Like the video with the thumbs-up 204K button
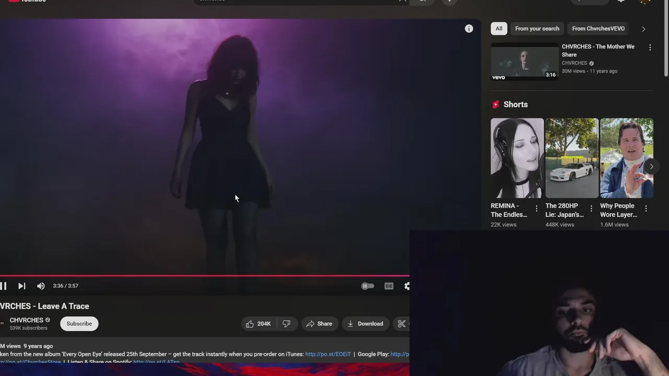This screenshot has height=376, width=669. coord(258,324)
